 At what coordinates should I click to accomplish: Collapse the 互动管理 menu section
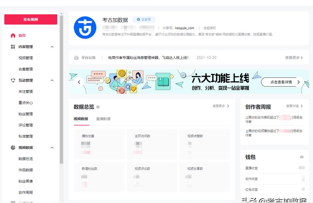pos(52,80)
